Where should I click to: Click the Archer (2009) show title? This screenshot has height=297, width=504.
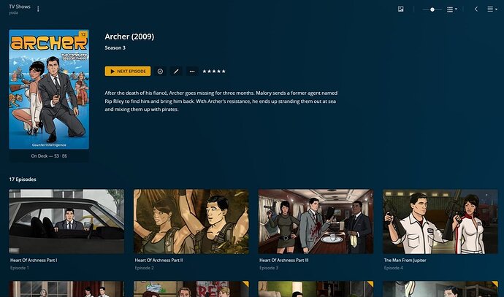point(129,36)
